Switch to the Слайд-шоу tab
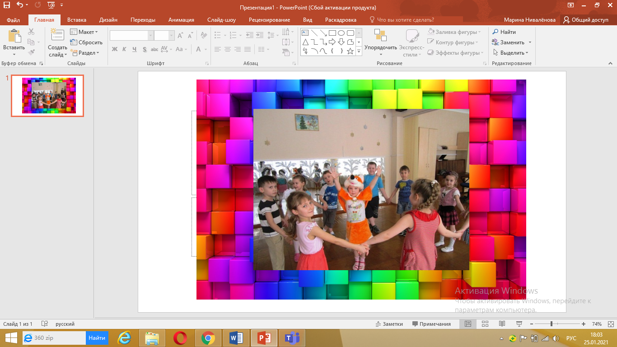The width and height of the screenshot is (617, 347). coord(221,20)
